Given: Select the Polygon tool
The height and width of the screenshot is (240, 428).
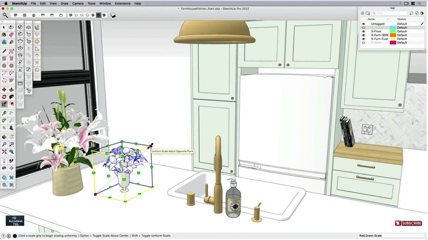Looking at the screenshot, I should coord(11,66).
